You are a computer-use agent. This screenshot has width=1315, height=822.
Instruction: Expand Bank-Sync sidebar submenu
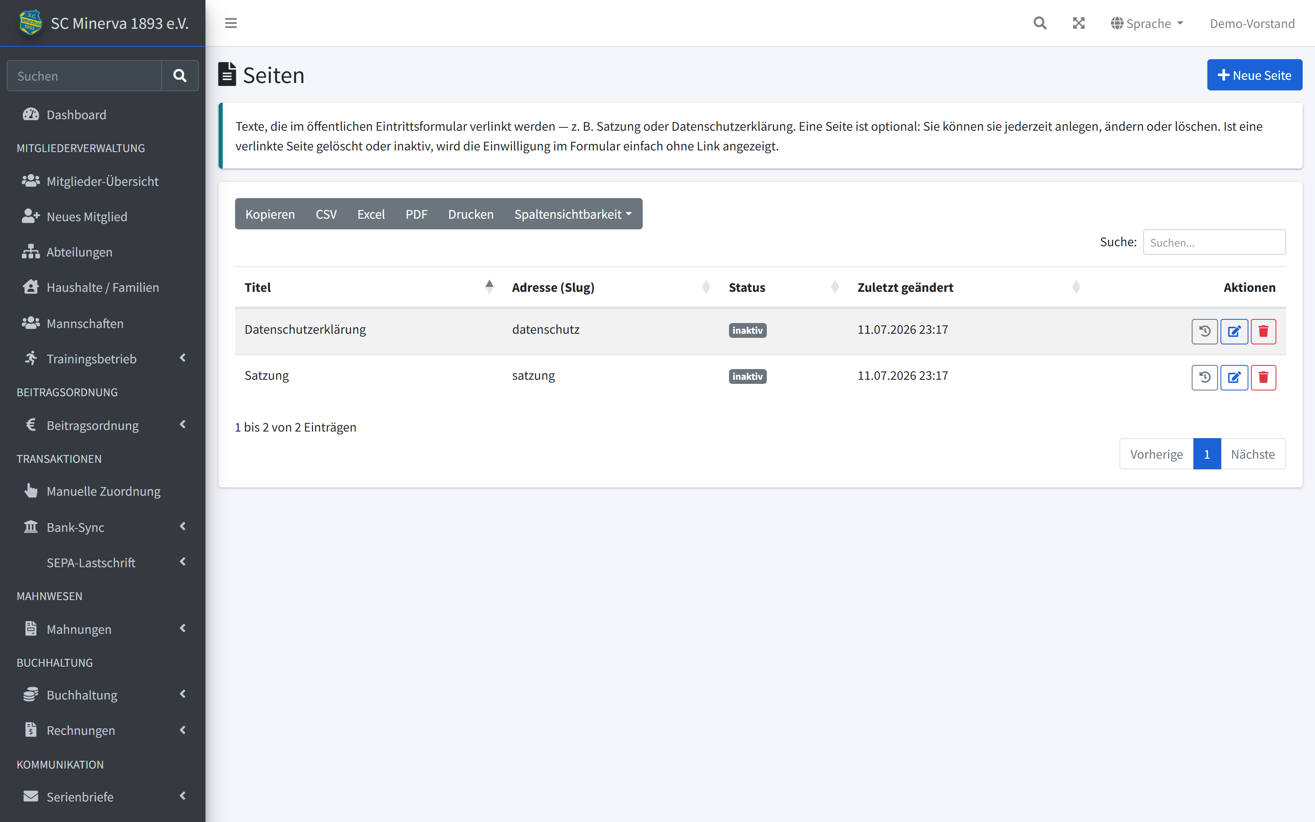tap(103, 527)
